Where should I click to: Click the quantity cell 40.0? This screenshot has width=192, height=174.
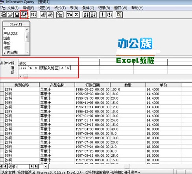(128, 129)
